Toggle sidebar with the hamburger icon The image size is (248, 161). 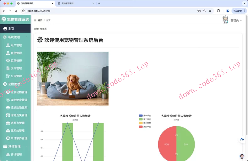[35, 20]
